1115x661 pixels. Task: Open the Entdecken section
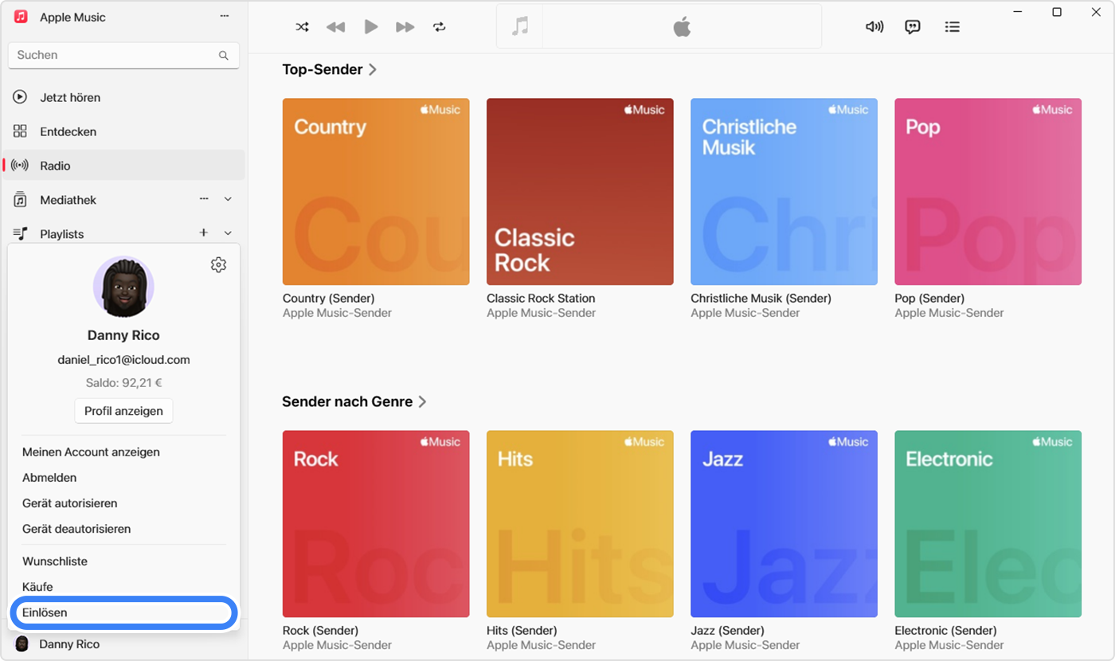(124, 131)
